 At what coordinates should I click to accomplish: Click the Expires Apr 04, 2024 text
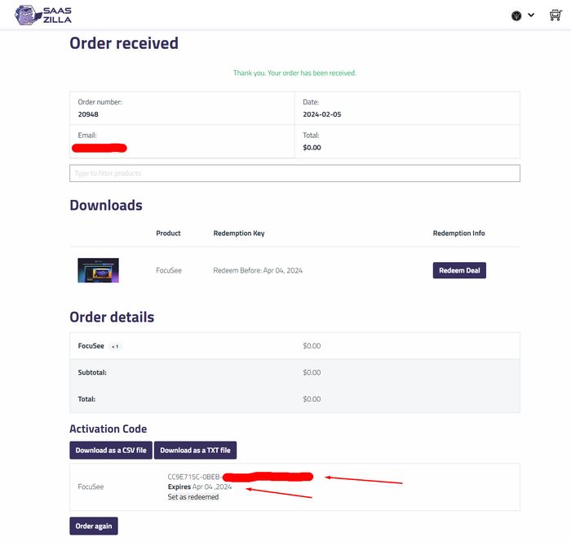[200, 486]
